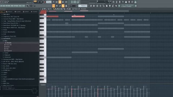This screenshot has width=173, height=97.
Task: Click the arrow right of Pattern 1
Action: point(88,6)
